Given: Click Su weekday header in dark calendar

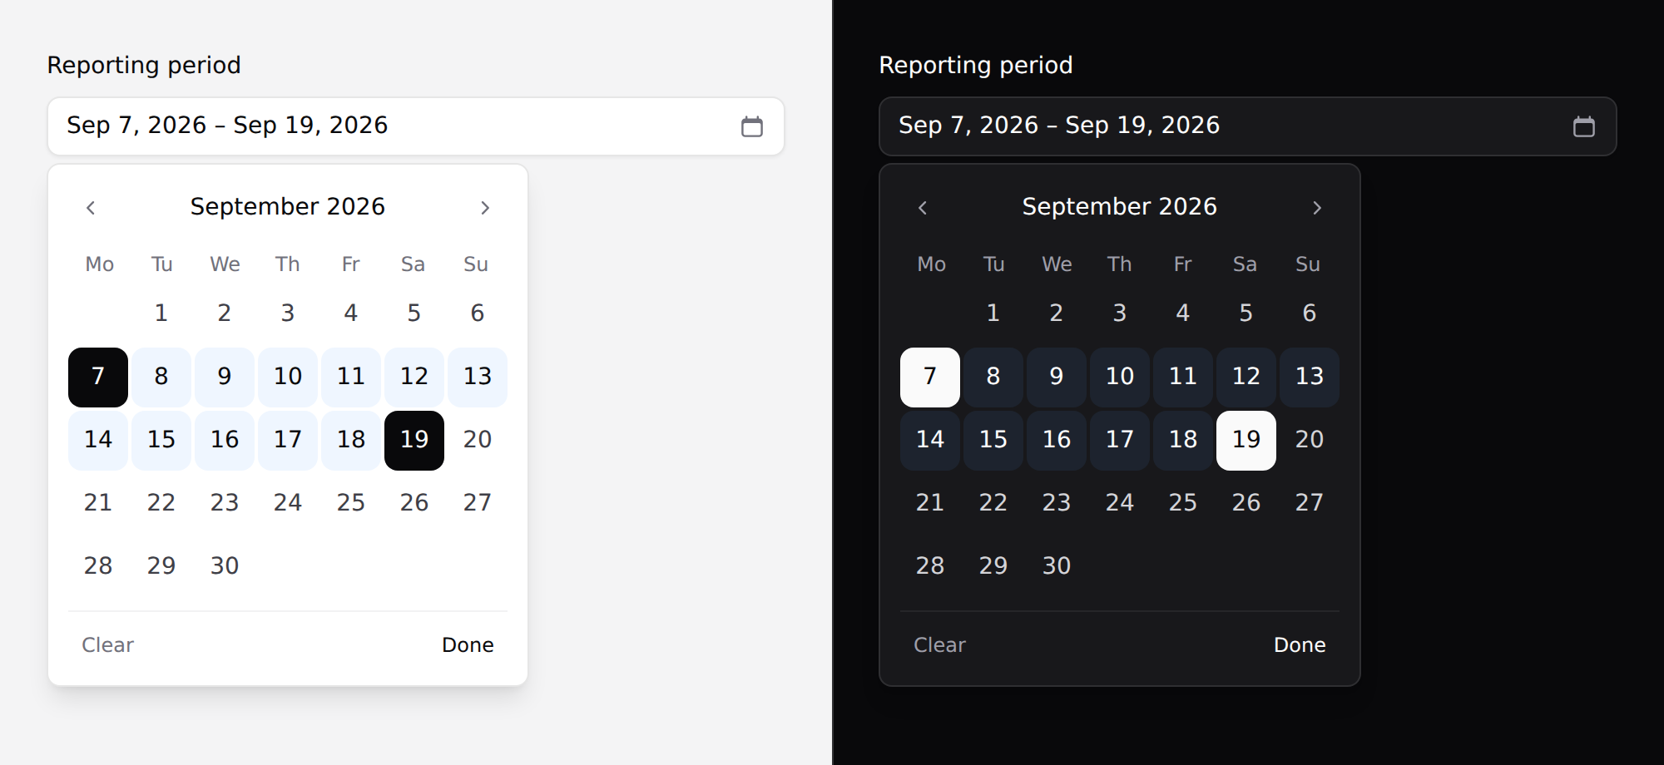Looking at the screenshot, I should click(1308, 264).
